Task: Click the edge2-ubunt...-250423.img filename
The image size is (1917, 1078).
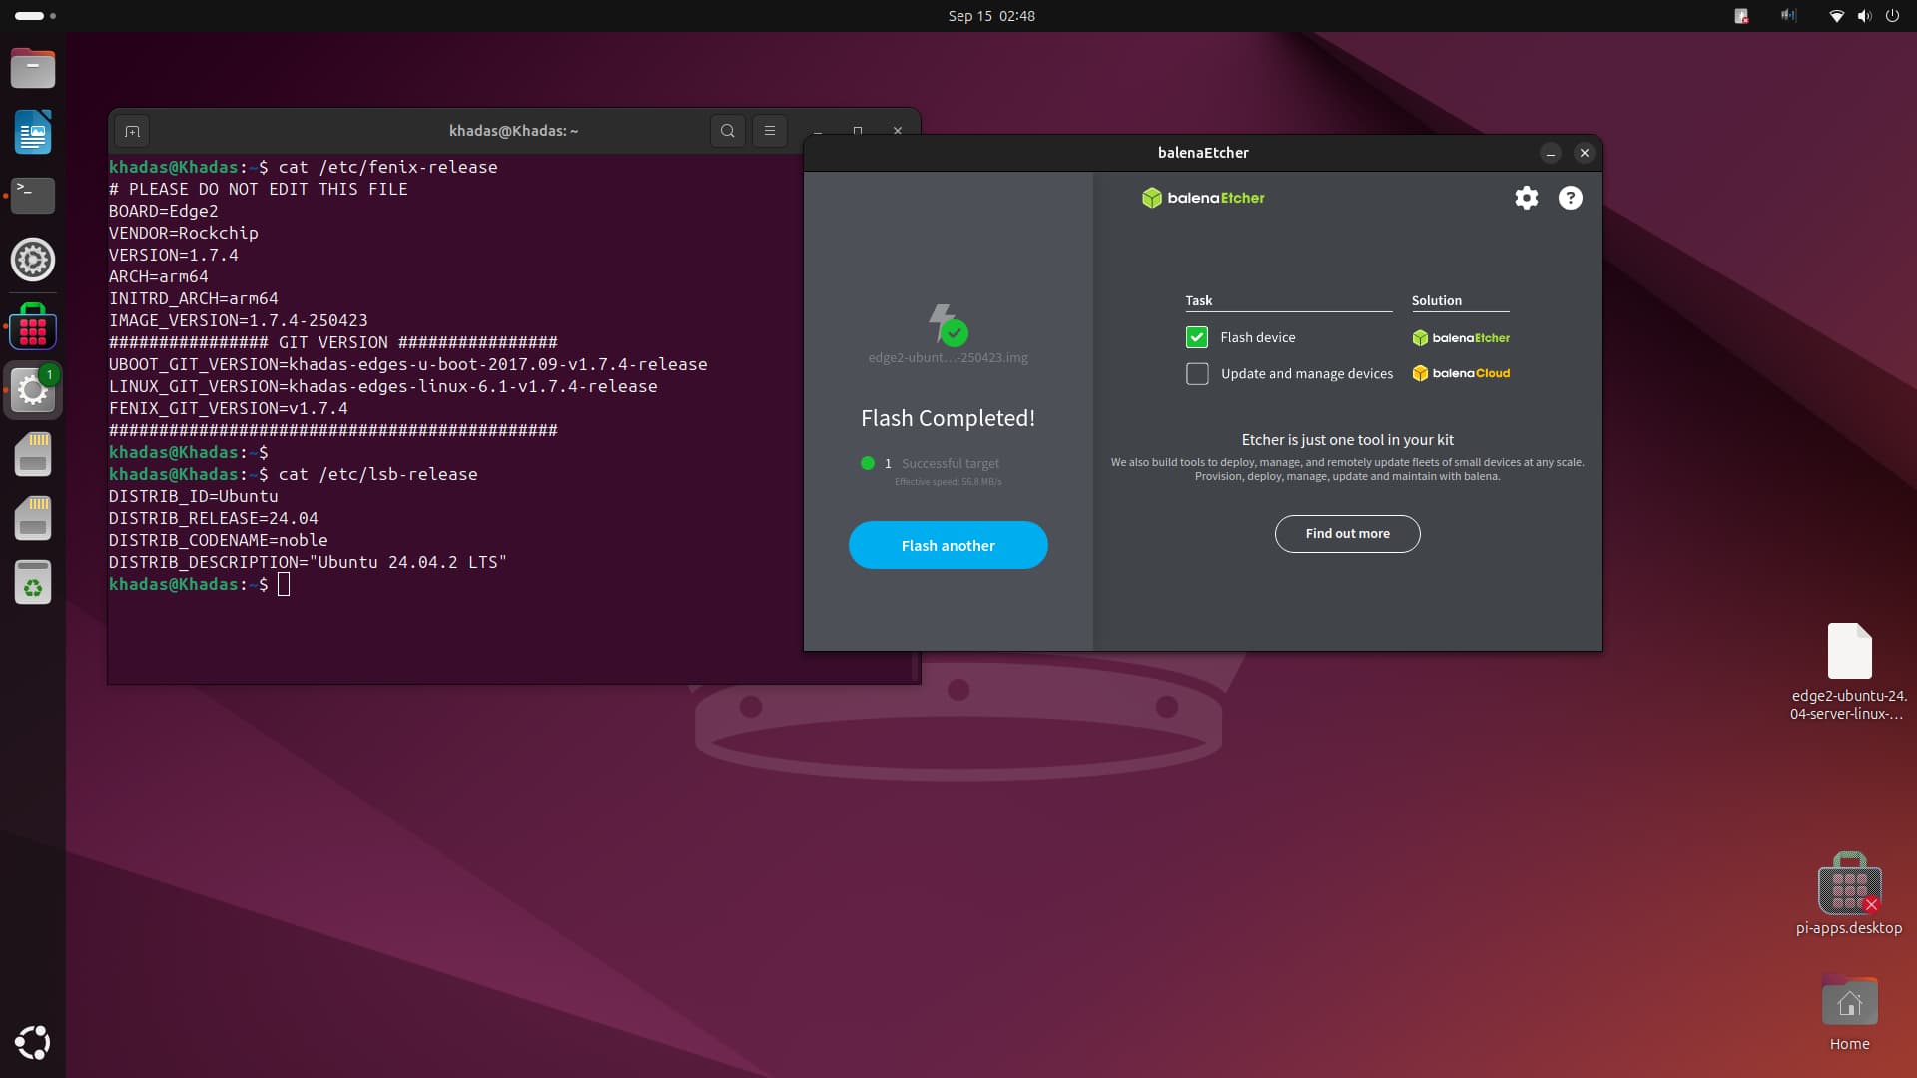Action: [x=948, y=357]
